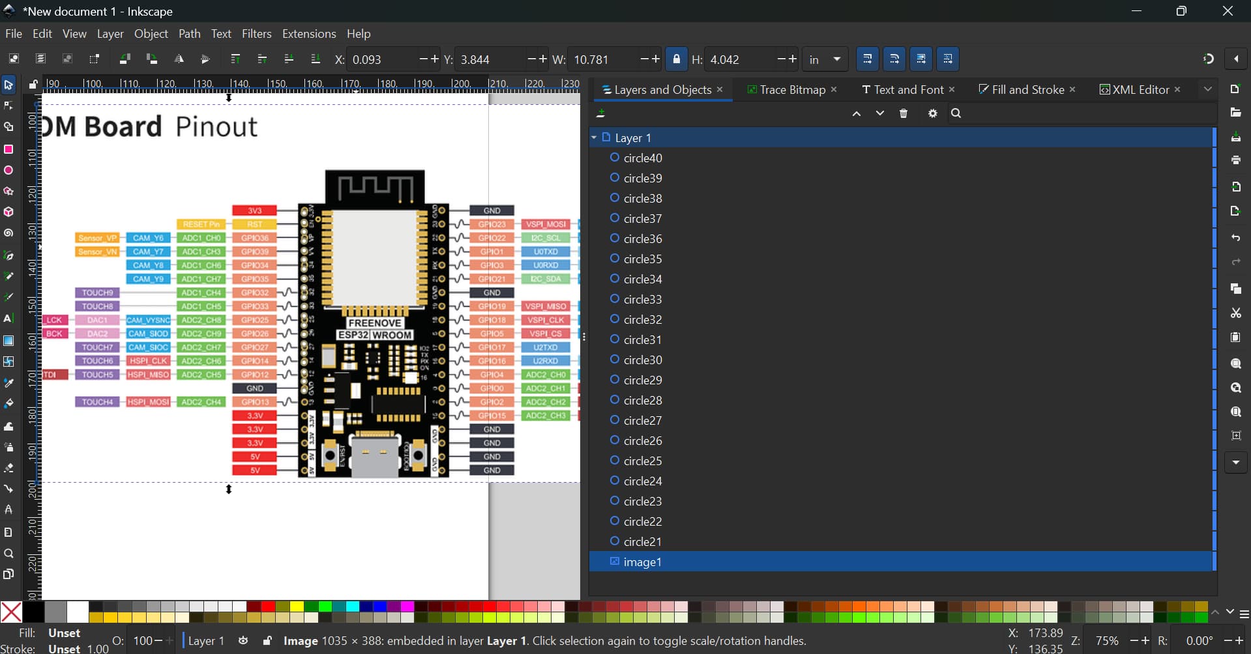Viewport: 1251px width, 654px height.
Task: Close the Text and Font tab
Action: point(952,90)
